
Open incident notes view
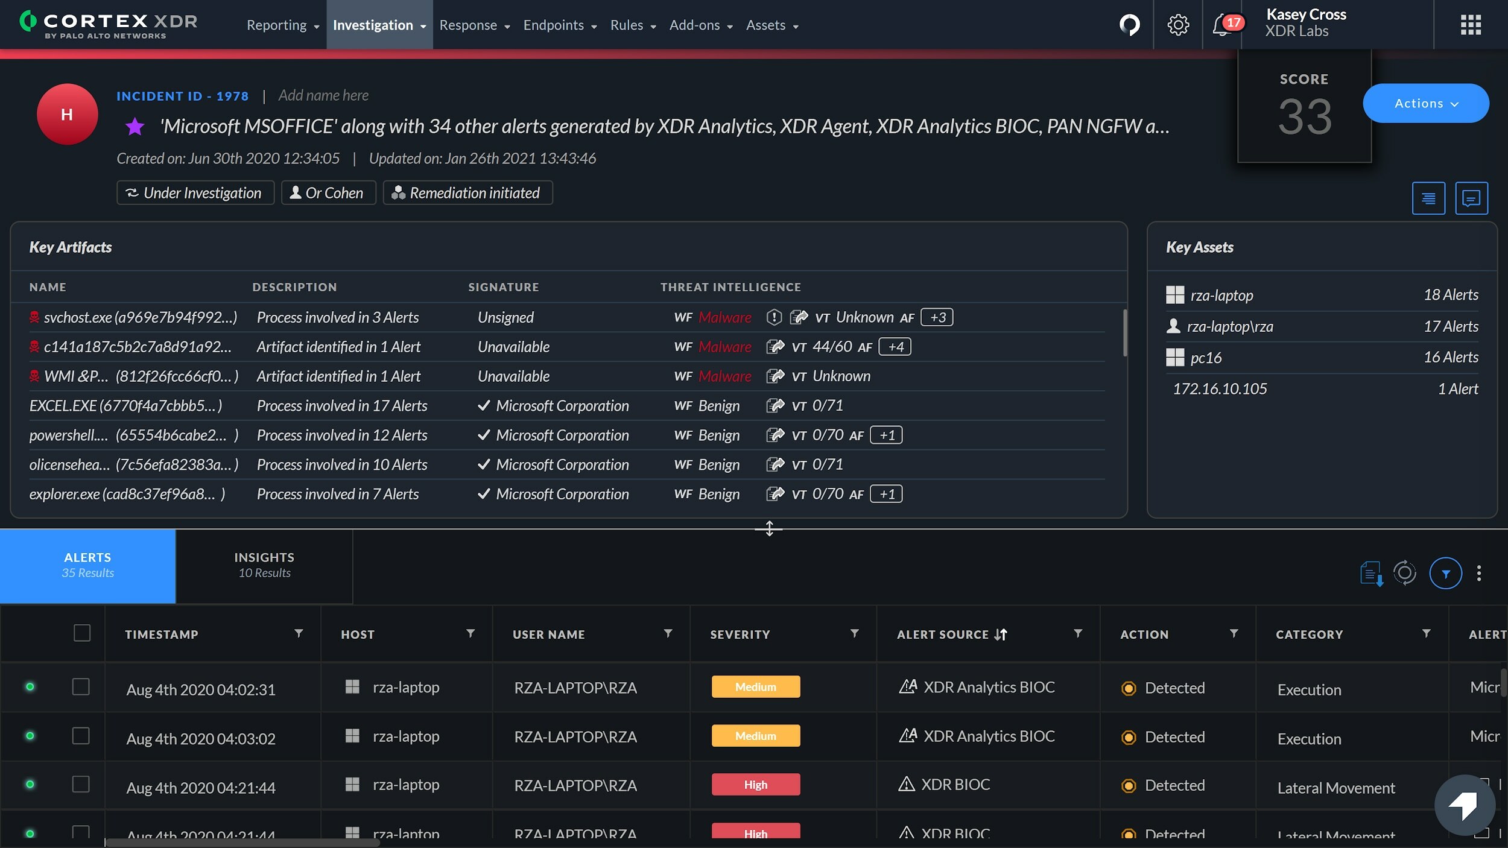click(x=1428, y=198)
